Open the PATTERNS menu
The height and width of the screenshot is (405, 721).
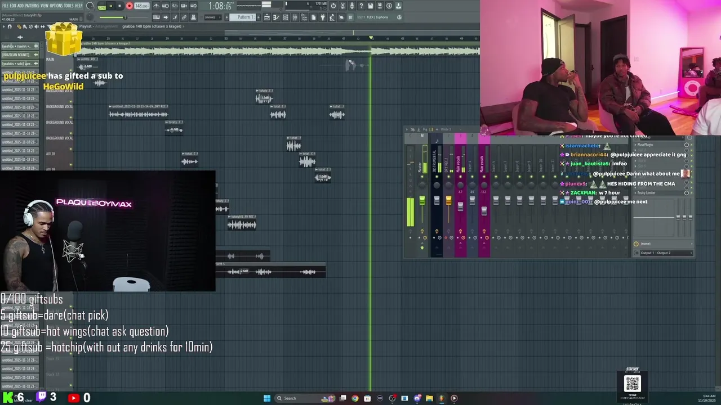tap(32, 6)
